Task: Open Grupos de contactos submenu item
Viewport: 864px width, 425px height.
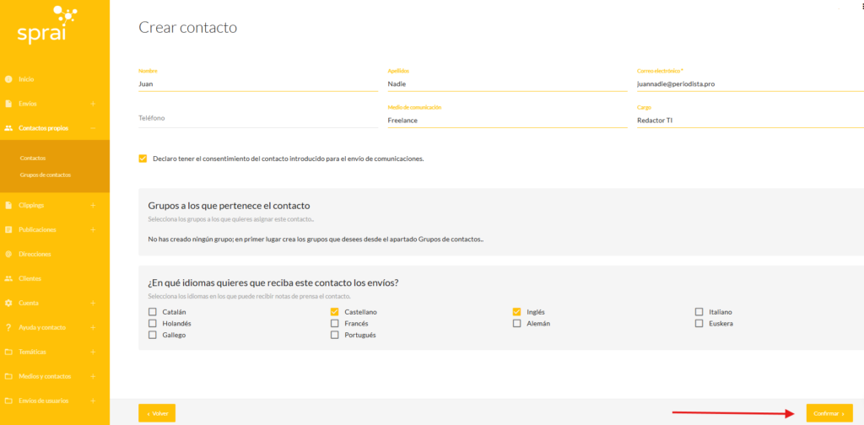Action: (x=46, y=175)
